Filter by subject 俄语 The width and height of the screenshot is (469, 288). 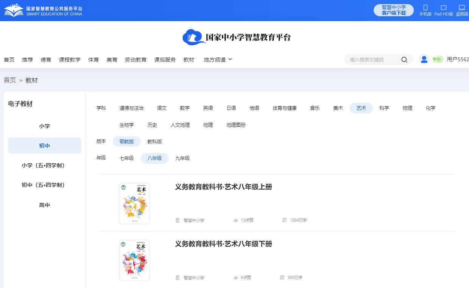255,108
